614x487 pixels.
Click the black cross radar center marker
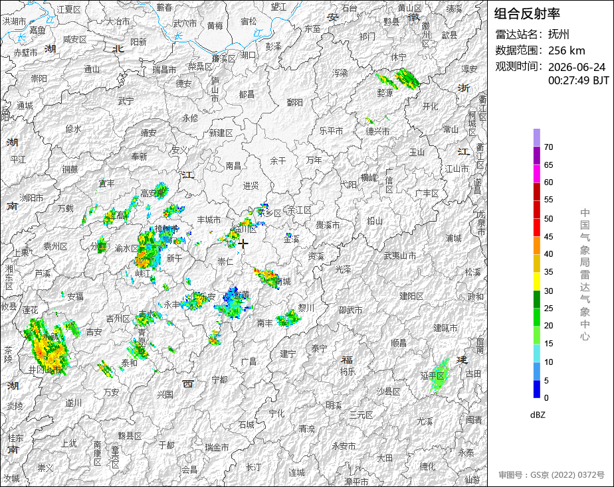pyautogui.click(x=243, y=244)
